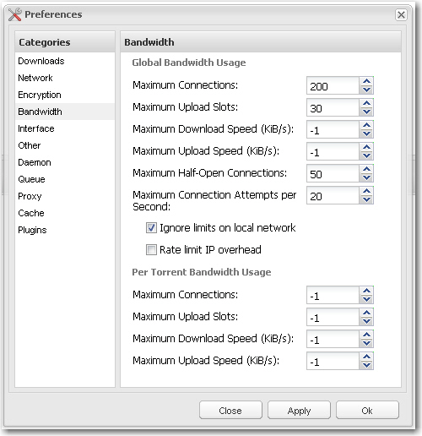This screenshot has height=436, width=422.
Task: Click the Close button at bottom
Action: tap(230, 411)
